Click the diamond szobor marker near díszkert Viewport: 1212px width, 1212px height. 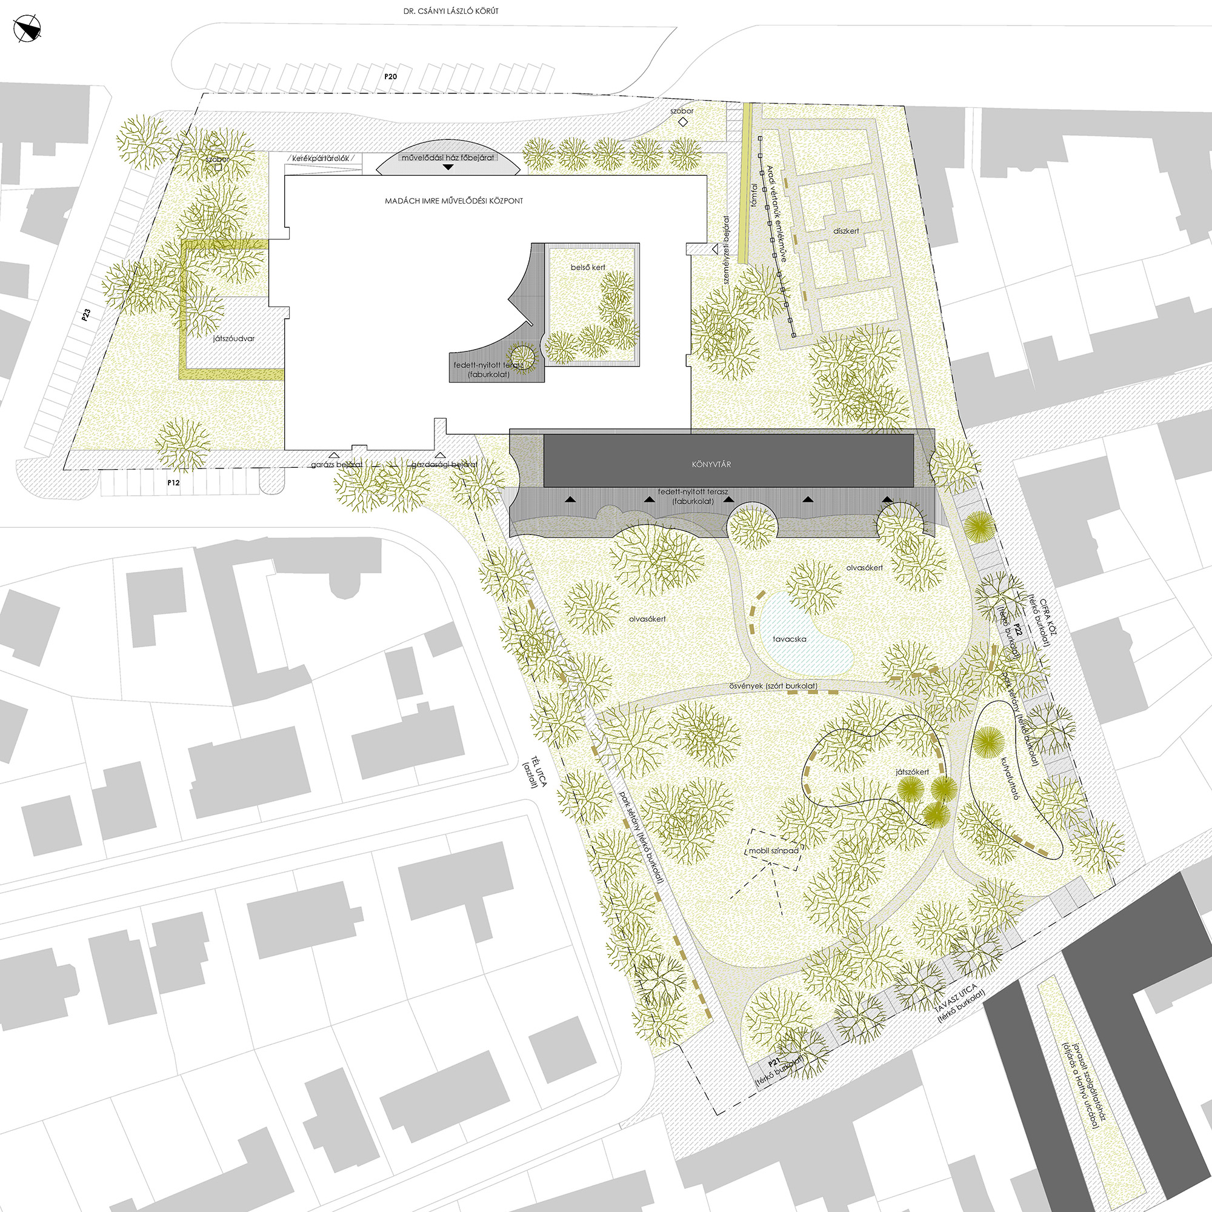(683, 123)
